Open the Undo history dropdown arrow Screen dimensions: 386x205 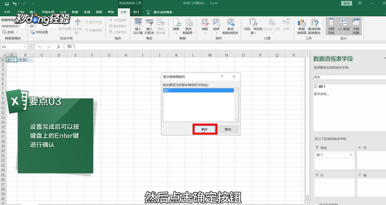tap(19, 4)
